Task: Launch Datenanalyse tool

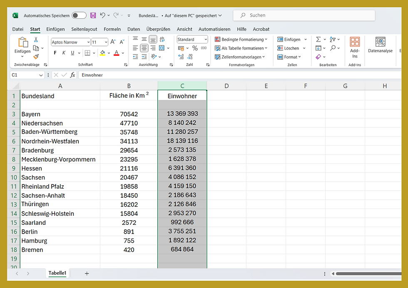Action: [380, 45]
